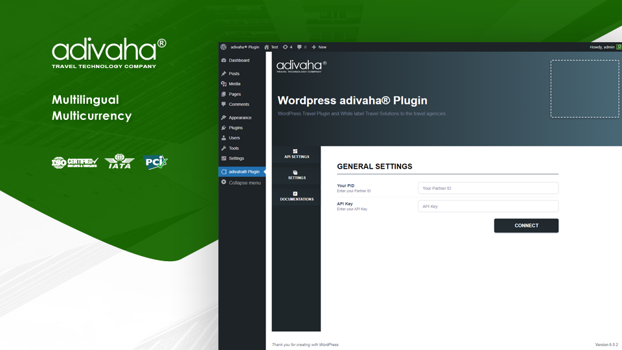
Task: Click the WordPress logo in admin bar
Action: tap(224, 47)
